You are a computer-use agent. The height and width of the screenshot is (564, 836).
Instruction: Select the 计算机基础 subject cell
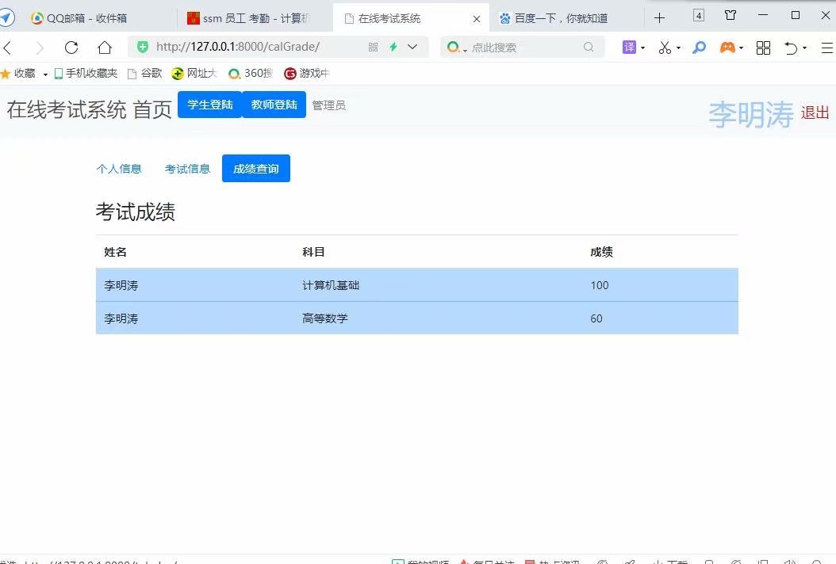point(331,285)
